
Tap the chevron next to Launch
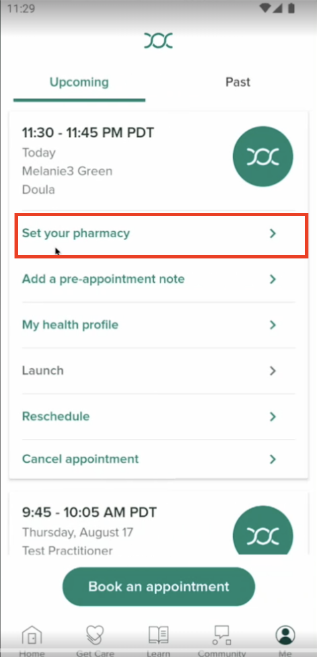[273, 371]
